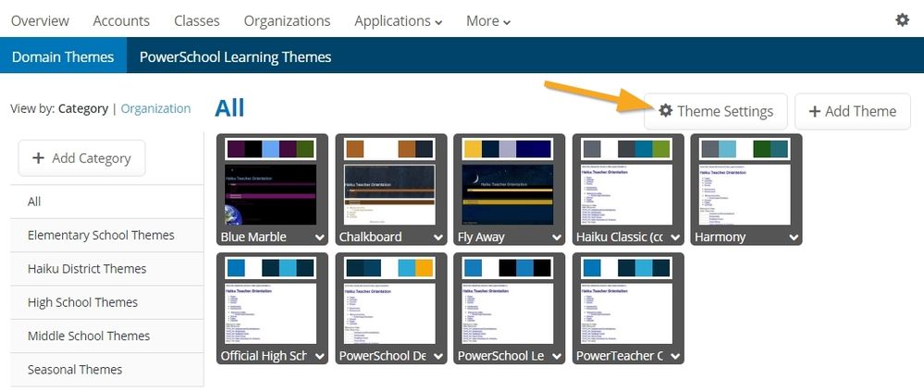Select the Fly Away theme preview
Screen dimensions: 924x392
click(508, 194)
